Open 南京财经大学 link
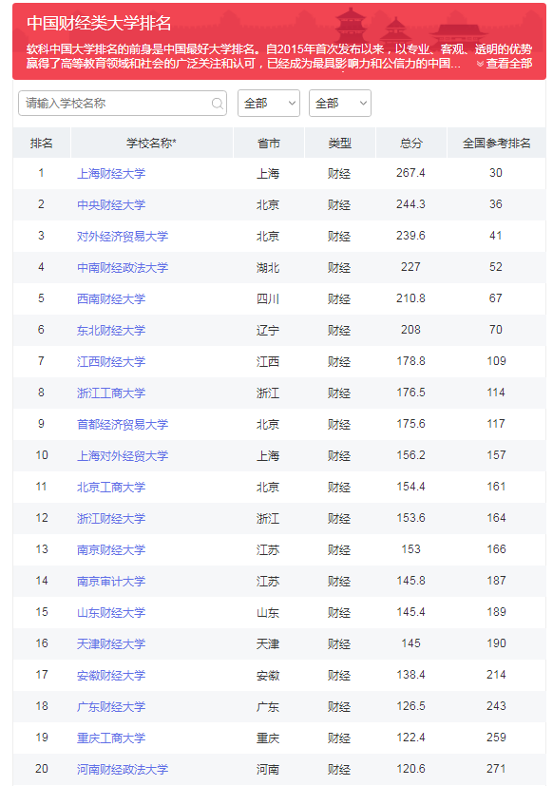This screenshot has width=553, height=786. point(111,549)
